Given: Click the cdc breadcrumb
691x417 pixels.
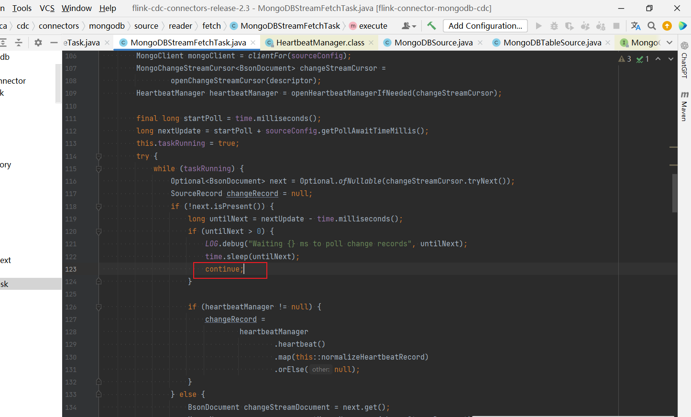Looking at the screenshot, I should [x=23, y=26].
